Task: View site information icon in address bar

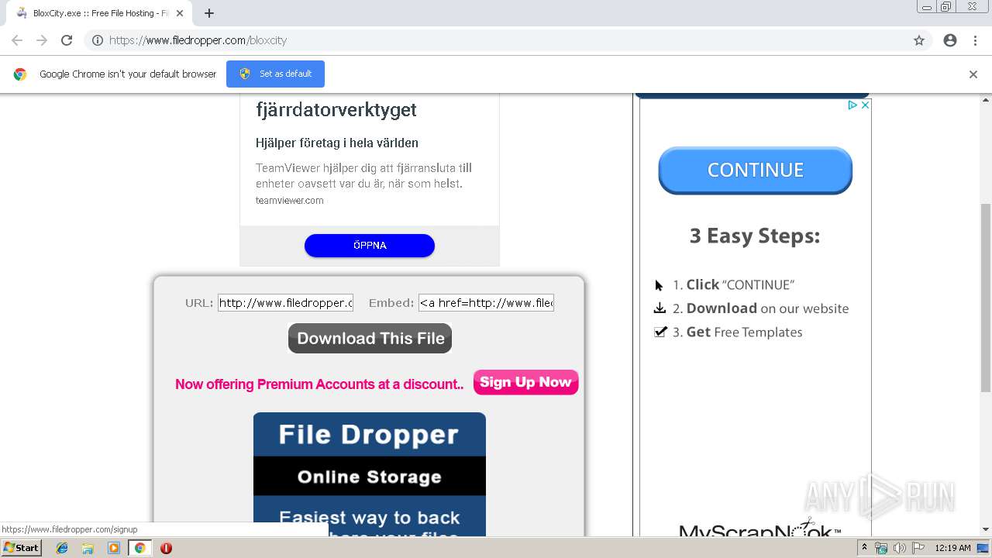Action: tap(98, 40)
